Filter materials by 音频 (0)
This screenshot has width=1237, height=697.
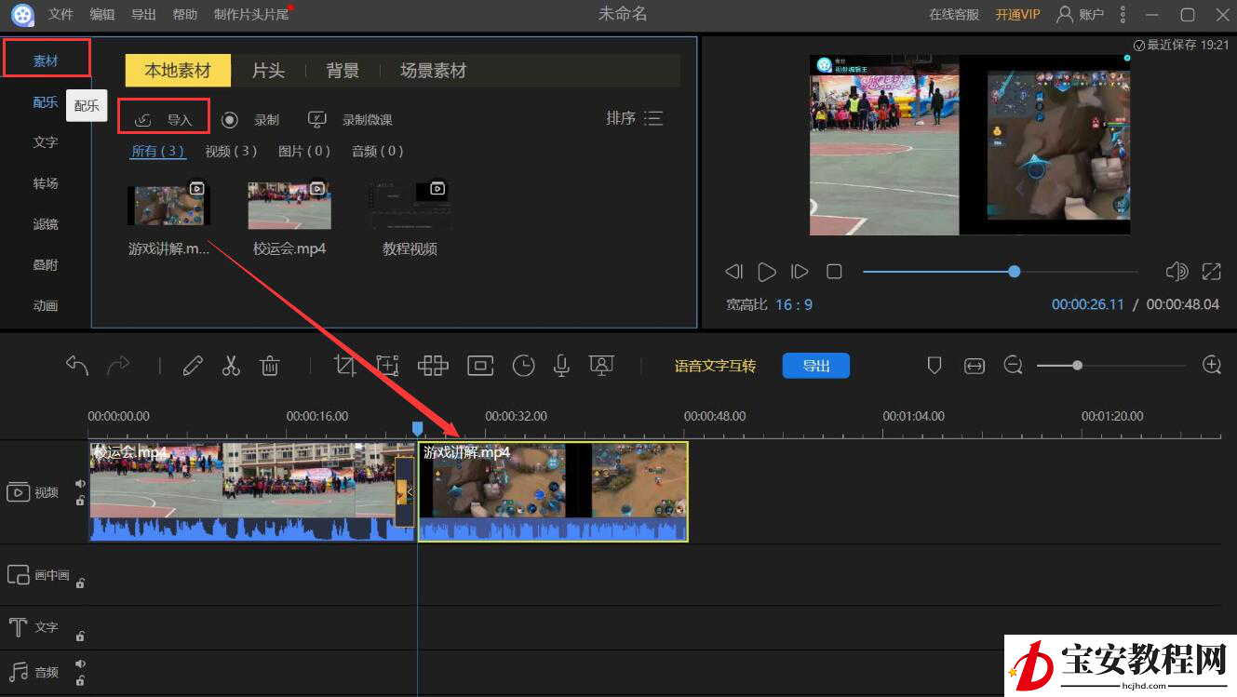tap(378, 151)
